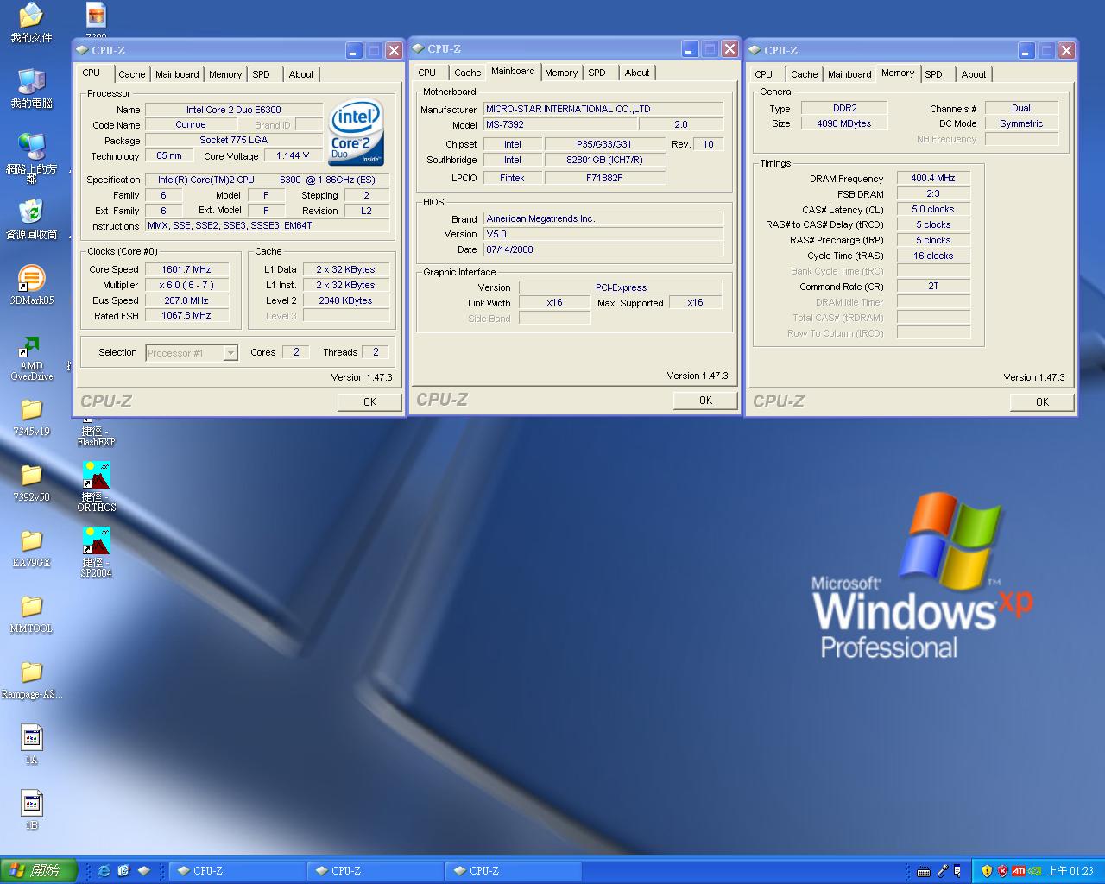Screen dimensions: 1105x884
Task: Click the DRAM Frequency 400.4 MHz value
Action: (933, 179)
